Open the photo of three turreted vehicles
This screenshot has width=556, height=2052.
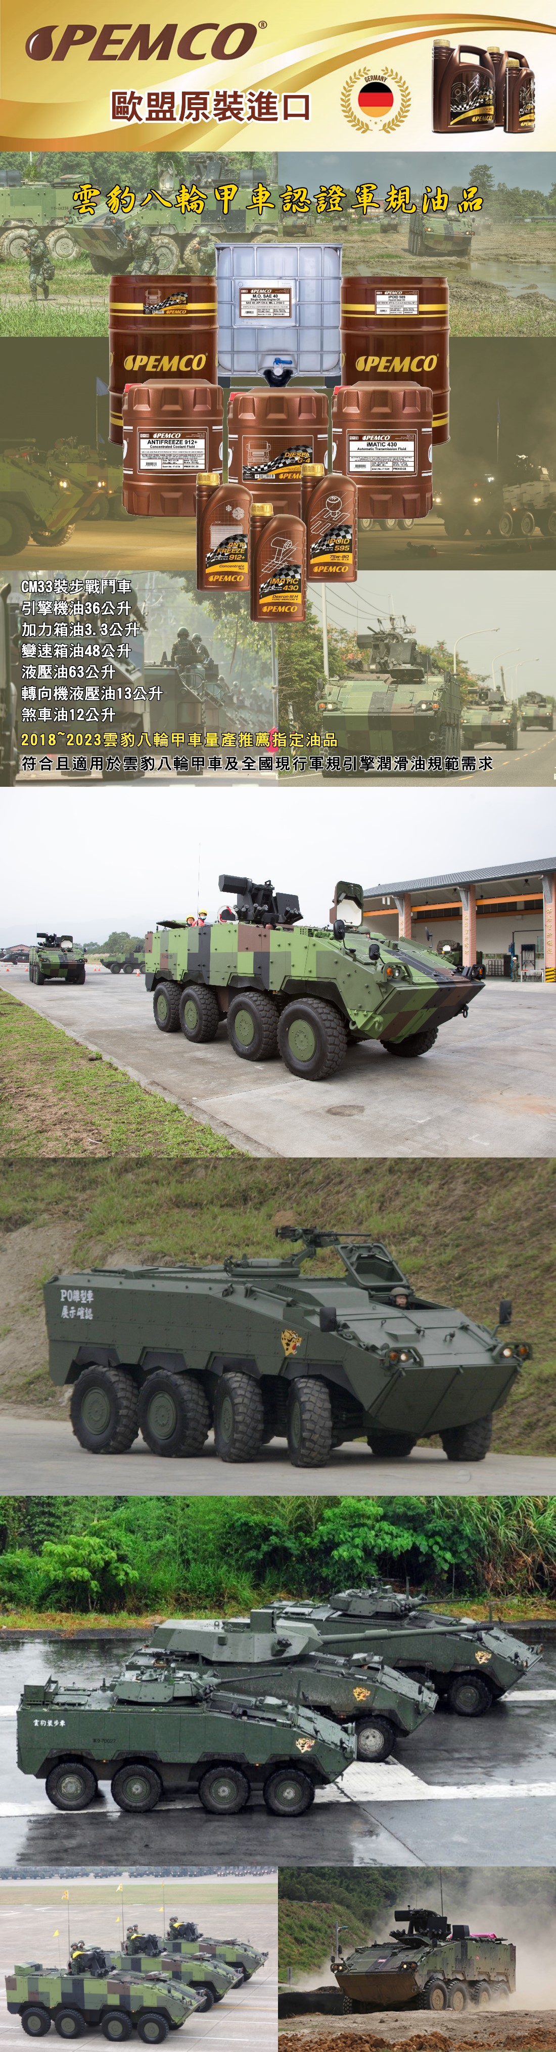278,1681
